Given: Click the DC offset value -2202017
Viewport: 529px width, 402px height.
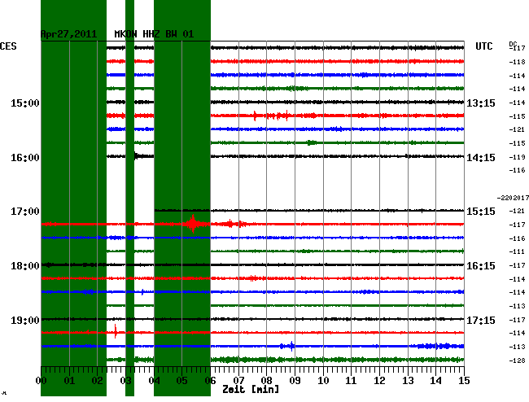Looking at the screenshot, I should [x=513, y=198].
